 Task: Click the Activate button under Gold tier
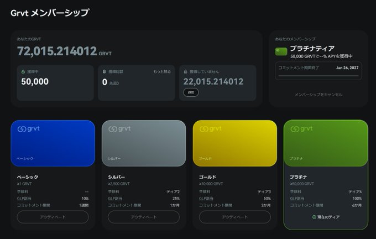click(x=235, y=217)
